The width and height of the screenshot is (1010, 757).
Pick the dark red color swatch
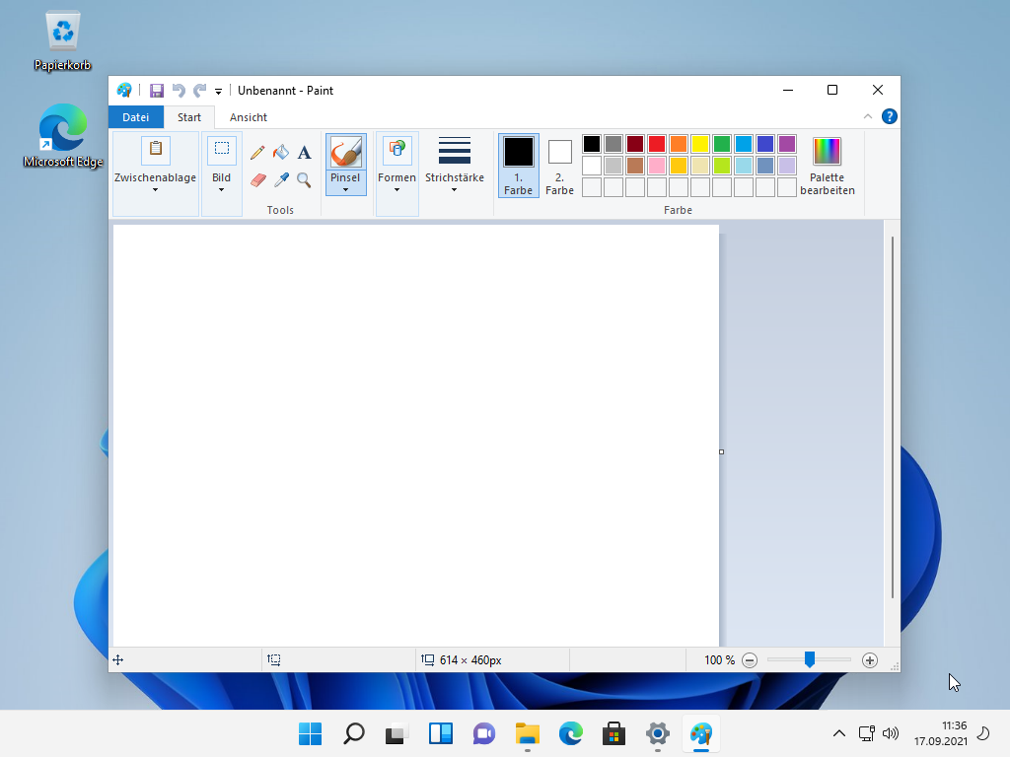[x=635, y=144]
